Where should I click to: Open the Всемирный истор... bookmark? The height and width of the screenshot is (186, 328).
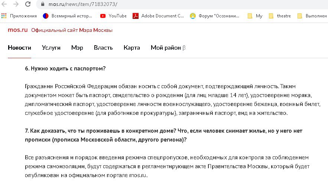(68, 16)
